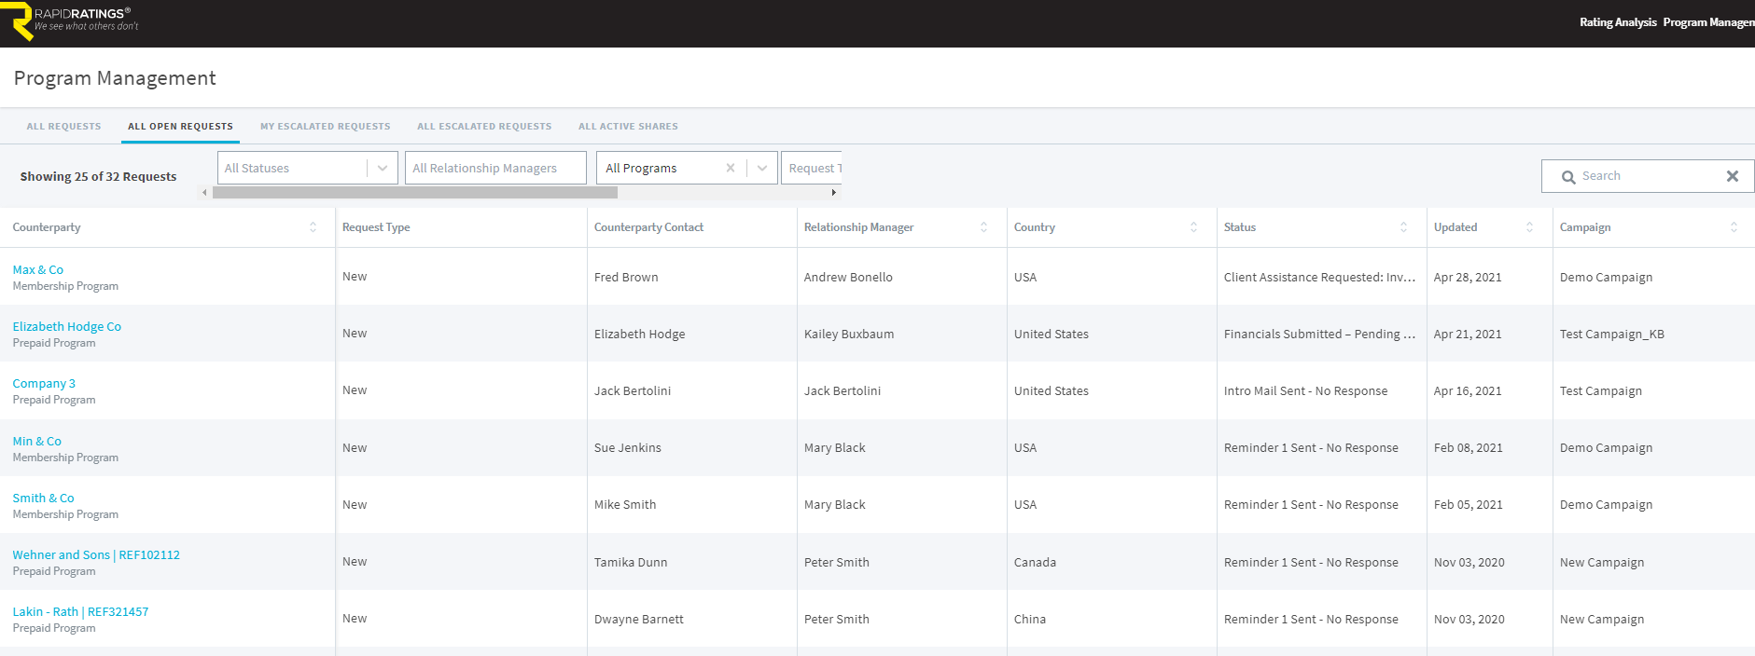Image resolution: width=1755 pixels, height=656 pixels.
Task: Sort by Relationship Manager column arrows
Action: (983, 227)
